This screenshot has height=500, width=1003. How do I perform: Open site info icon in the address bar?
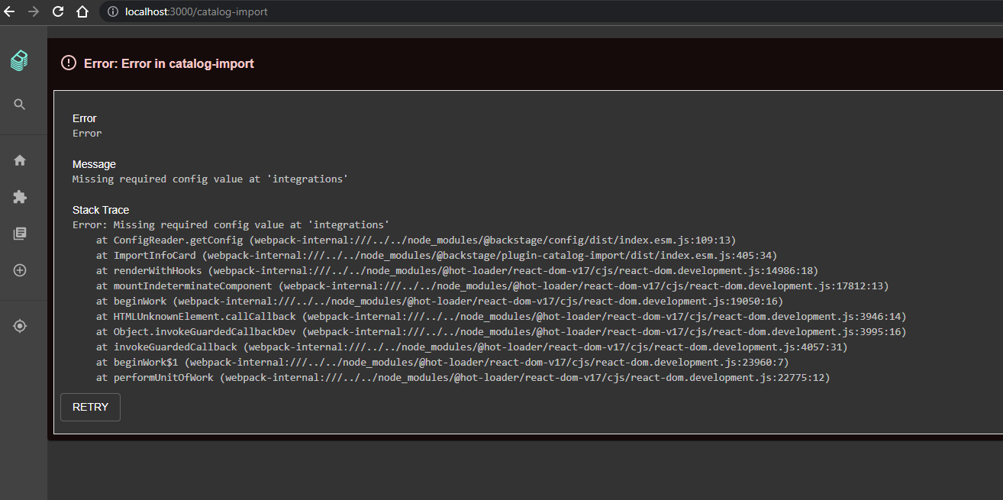[111, 11]
